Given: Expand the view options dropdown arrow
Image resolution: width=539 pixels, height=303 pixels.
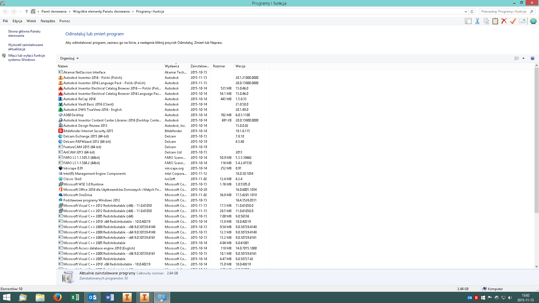Looking at the screenshot, I should [523, 58].
